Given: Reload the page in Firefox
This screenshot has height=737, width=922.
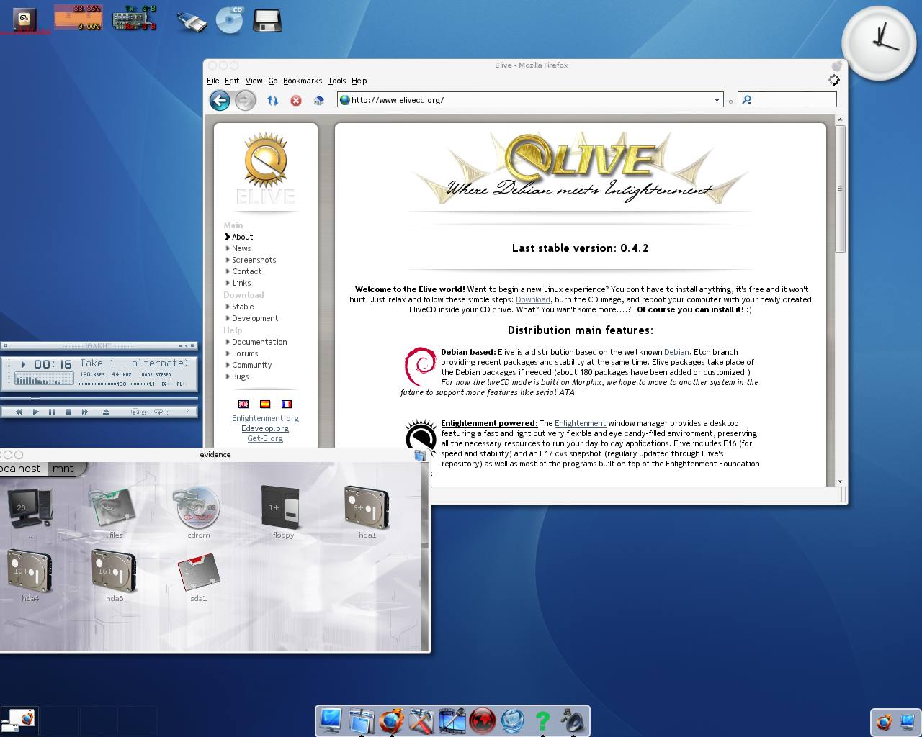Looking at the screenshot, I should [x=272, y=100].
